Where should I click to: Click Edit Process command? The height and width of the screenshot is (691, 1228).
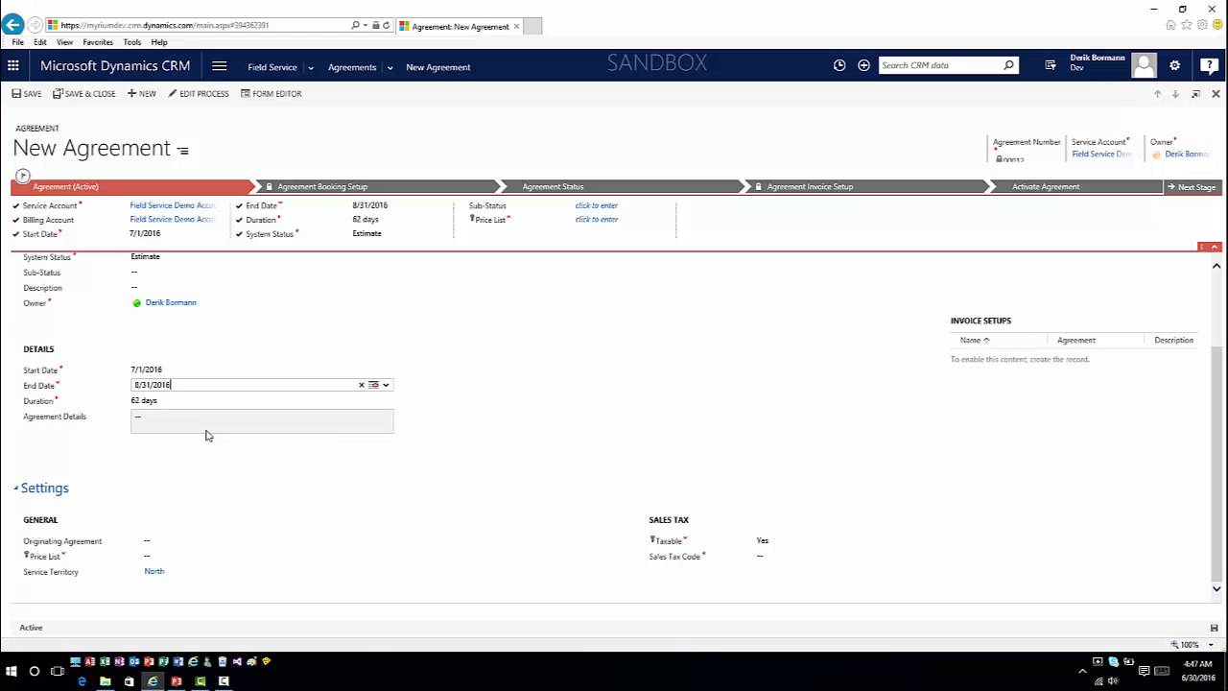point(199,94)
